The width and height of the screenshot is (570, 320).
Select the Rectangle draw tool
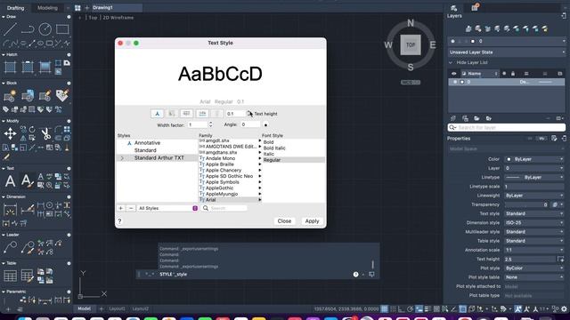point(62,29)
